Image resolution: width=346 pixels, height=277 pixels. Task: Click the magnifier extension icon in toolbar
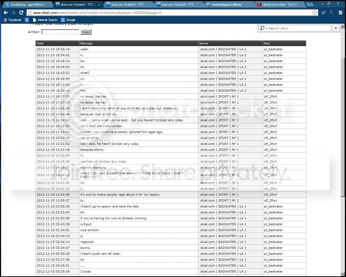pyautogui.click(x=331, y=12)
